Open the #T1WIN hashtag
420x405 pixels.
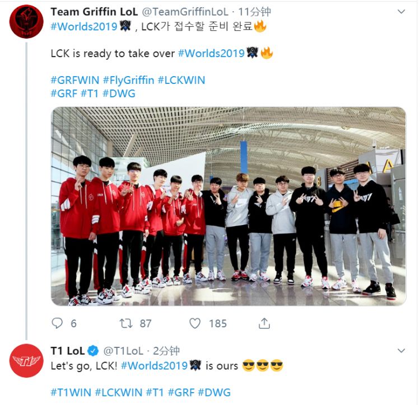[71, 393]
